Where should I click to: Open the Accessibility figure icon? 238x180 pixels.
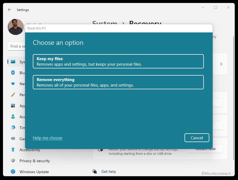click(13, 149)
